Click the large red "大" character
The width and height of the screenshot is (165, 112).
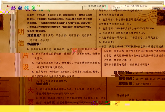[x=31, y=90]
